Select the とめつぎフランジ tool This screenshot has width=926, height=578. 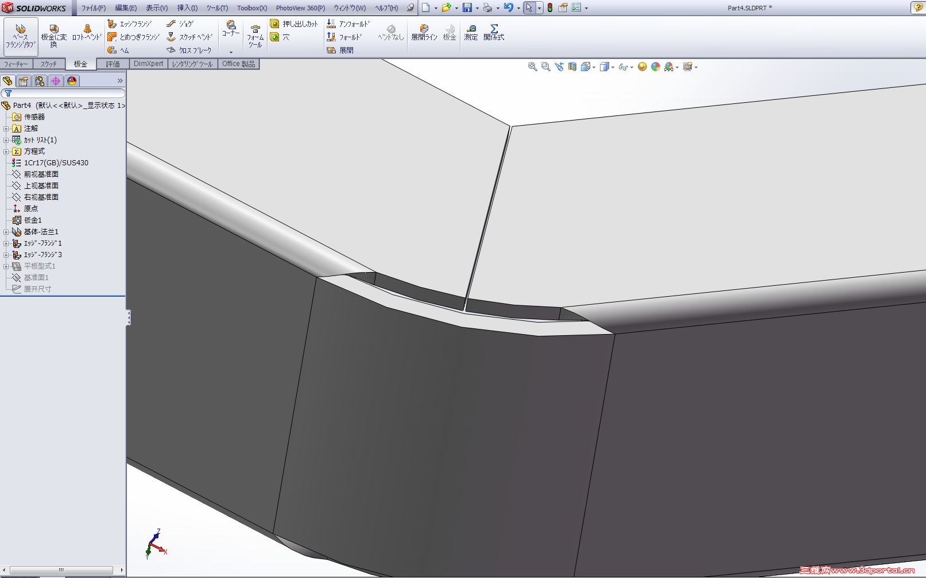point(133,37)
